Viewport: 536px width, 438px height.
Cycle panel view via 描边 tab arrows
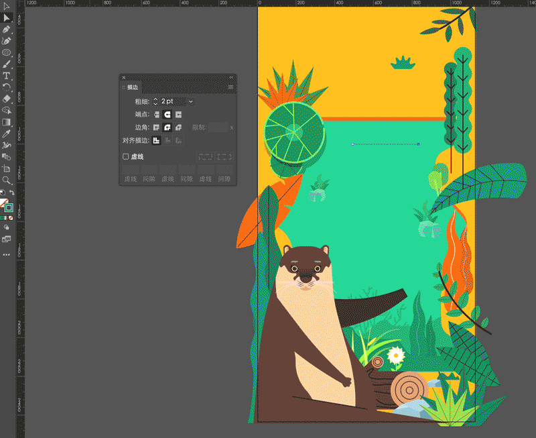tap(124, 87)
